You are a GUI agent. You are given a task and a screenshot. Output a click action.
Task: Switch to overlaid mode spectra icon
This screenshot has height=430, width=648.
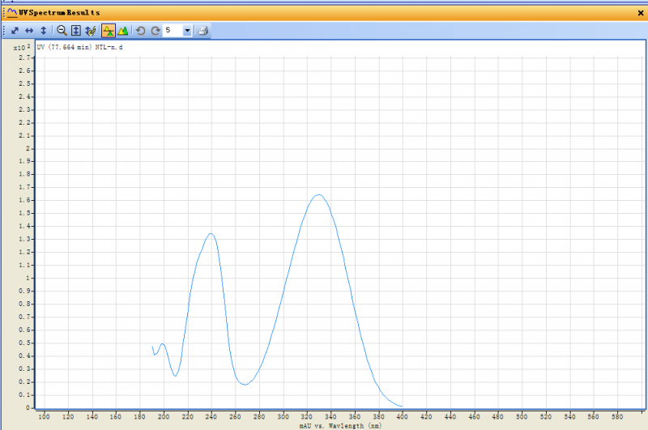pos(123,31)
